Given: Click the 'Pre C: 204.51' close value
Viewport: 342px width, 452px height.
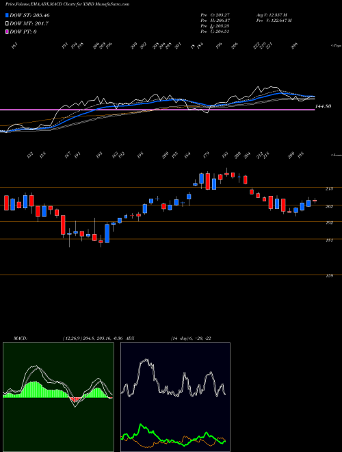Looking at the screenshot, I should (215, 32).
